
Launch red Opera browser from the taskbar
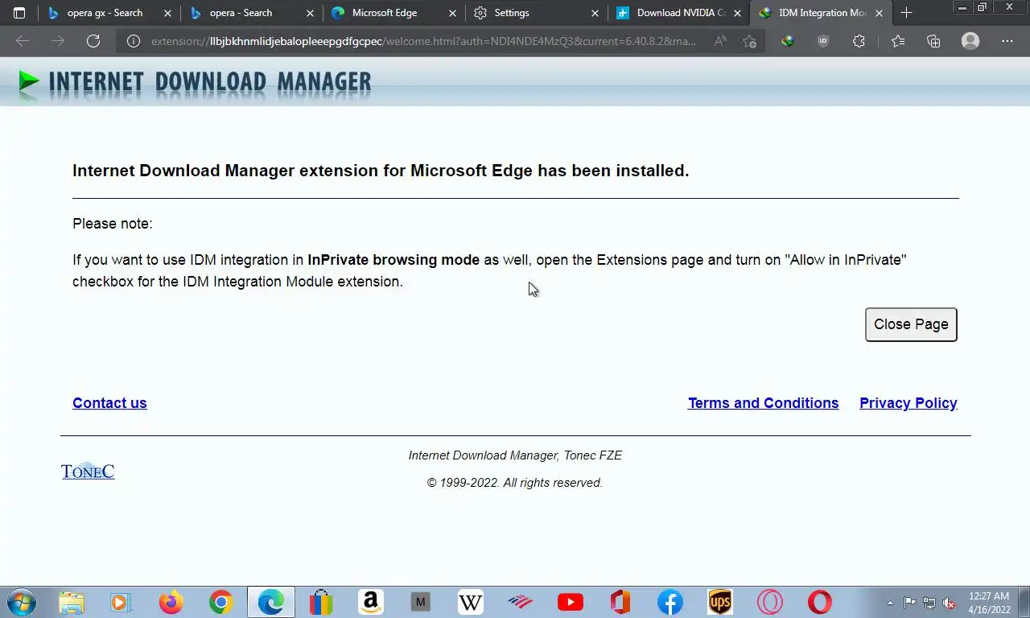point(819,602)
